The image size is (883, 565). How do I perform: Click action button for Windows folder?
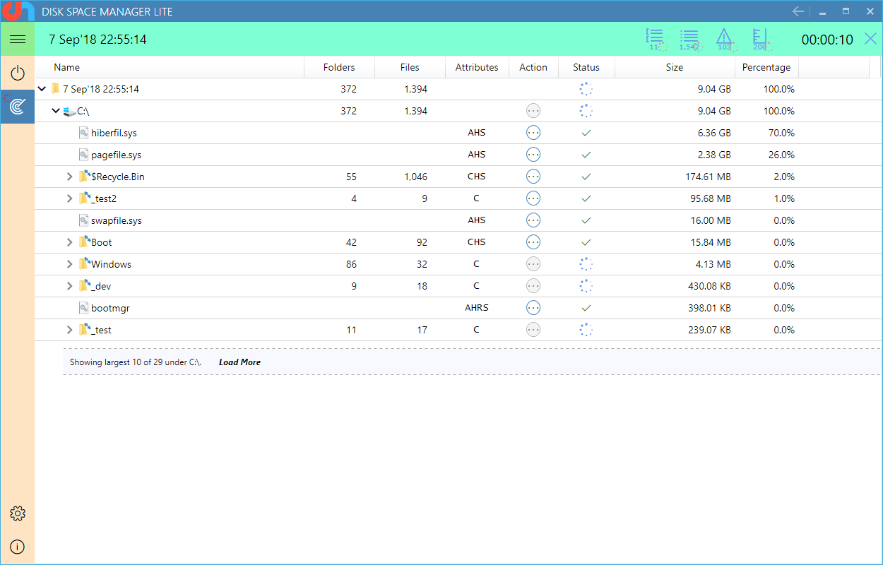pos(533,264)
